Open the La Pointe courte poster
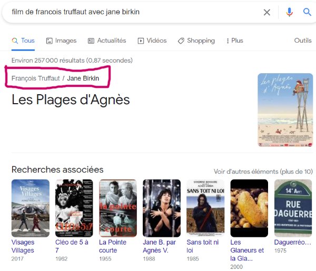This screenshot has height=271, width=316. click(118, 208)
